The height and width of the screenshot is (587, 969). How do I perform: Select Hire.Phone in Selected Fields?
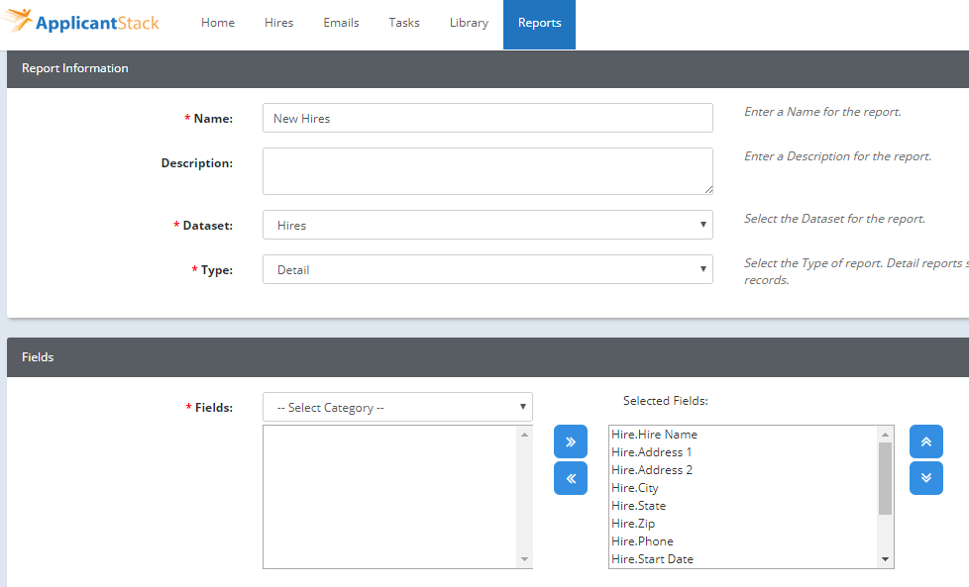click(x=743, y=541)
